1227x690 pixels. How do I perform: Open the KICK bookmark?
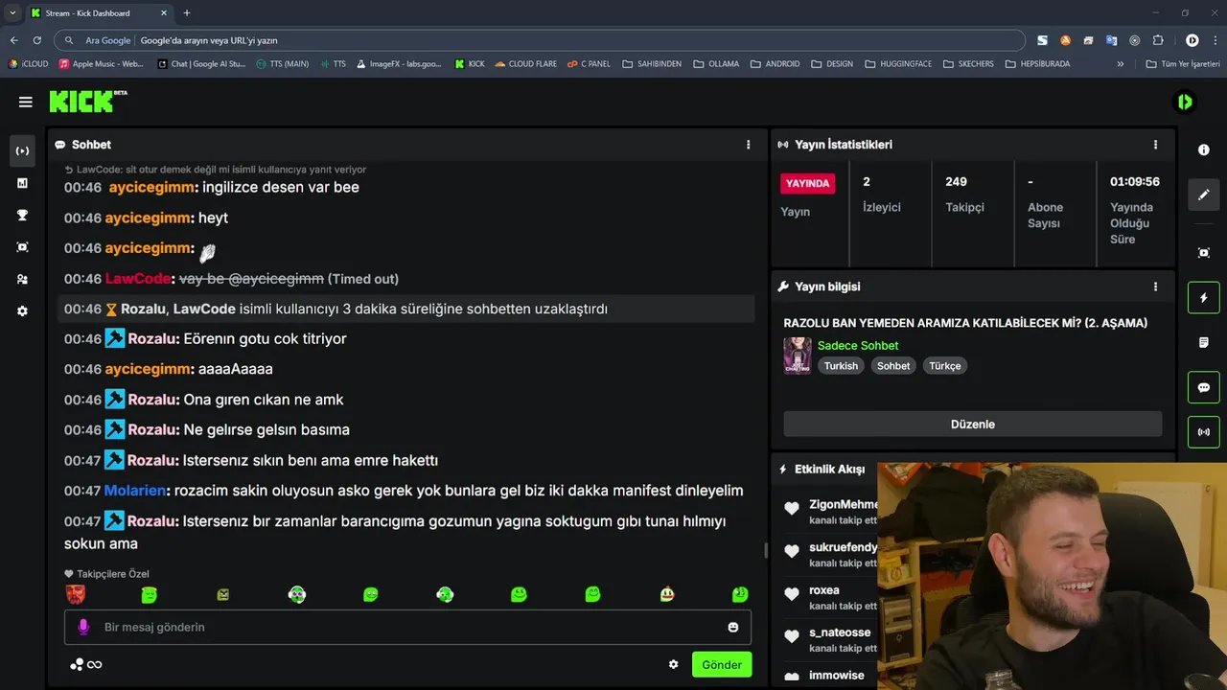tap(470, 64)
